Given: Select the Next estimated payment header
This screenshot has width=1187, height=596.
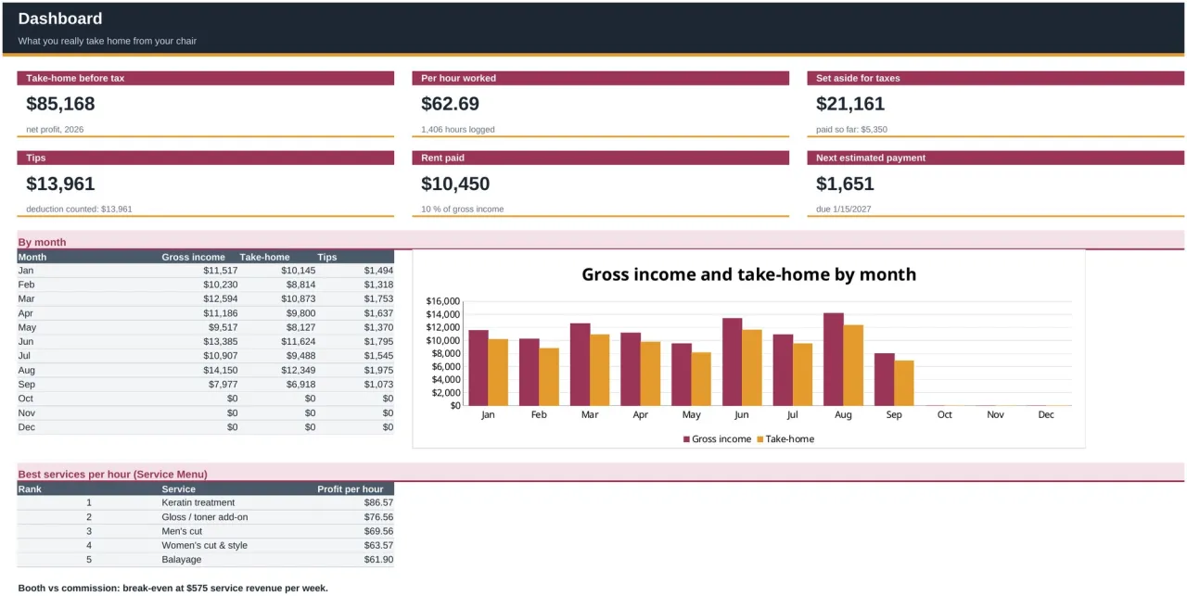Looking at the screenshot, I should tap(995, 159).
